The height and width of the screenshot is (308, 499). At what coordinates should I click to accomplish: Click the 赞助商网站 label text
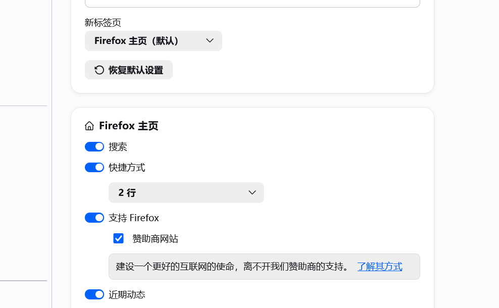click(x=155, y=239)
